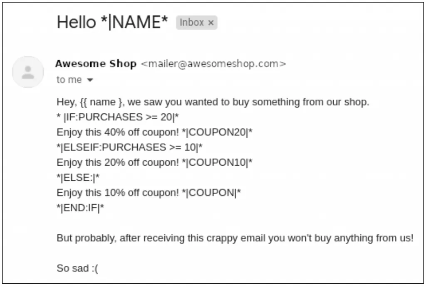426x287 pixels.
Task: Click the Inbox label chip
Action: [x=196, y=22]
